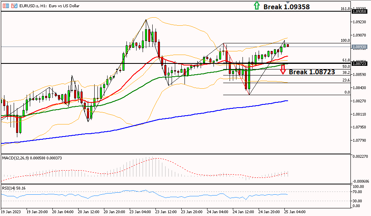Click the Fibonacci 161.8 level label
371x216 pixels.
(x=345, y=9)
